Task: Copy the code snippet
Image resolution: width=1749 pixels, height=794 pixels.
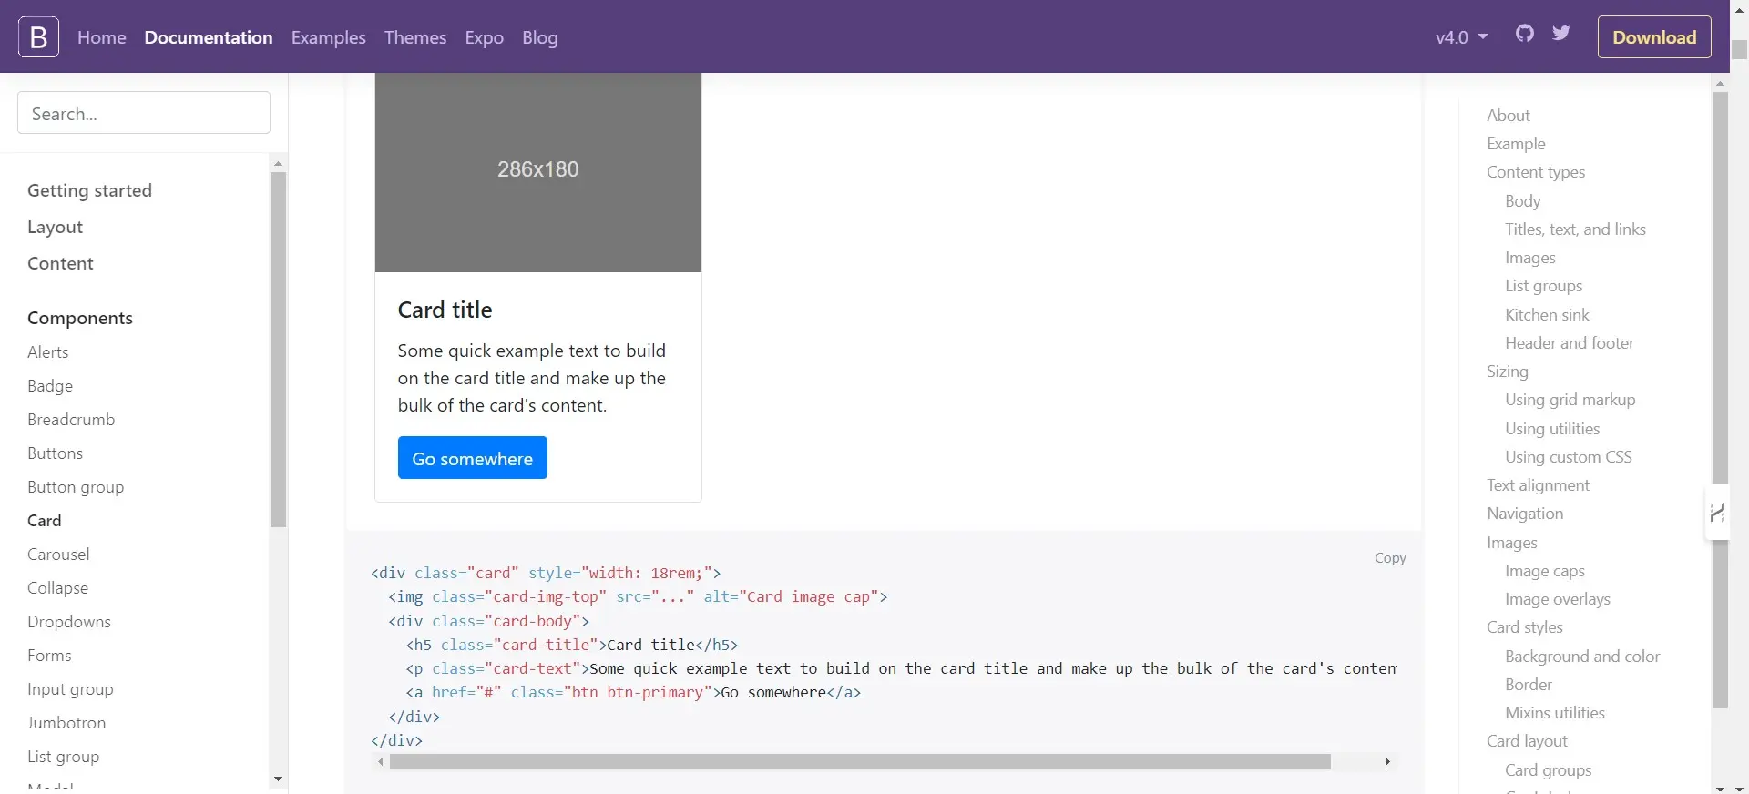Action: tap(1389, 558)
